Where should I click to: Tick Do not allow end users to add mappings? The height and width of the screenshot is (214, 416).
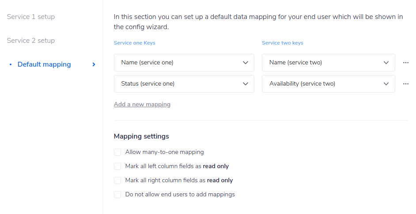click(x=117, y=195)
